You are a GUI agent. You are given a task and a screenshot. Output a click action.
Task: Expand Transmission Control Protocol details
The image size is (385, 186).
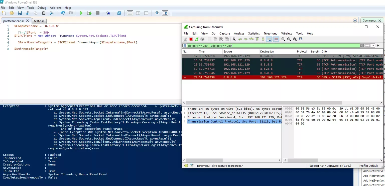pos(185,121)
